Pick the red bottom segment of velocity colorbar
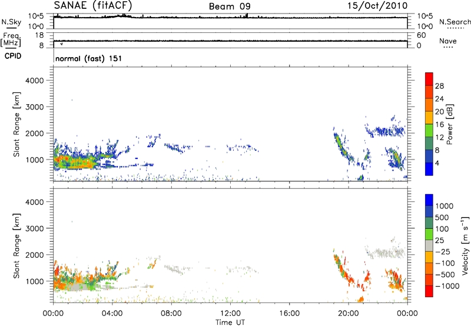471x326 pixels. (429, 291)
